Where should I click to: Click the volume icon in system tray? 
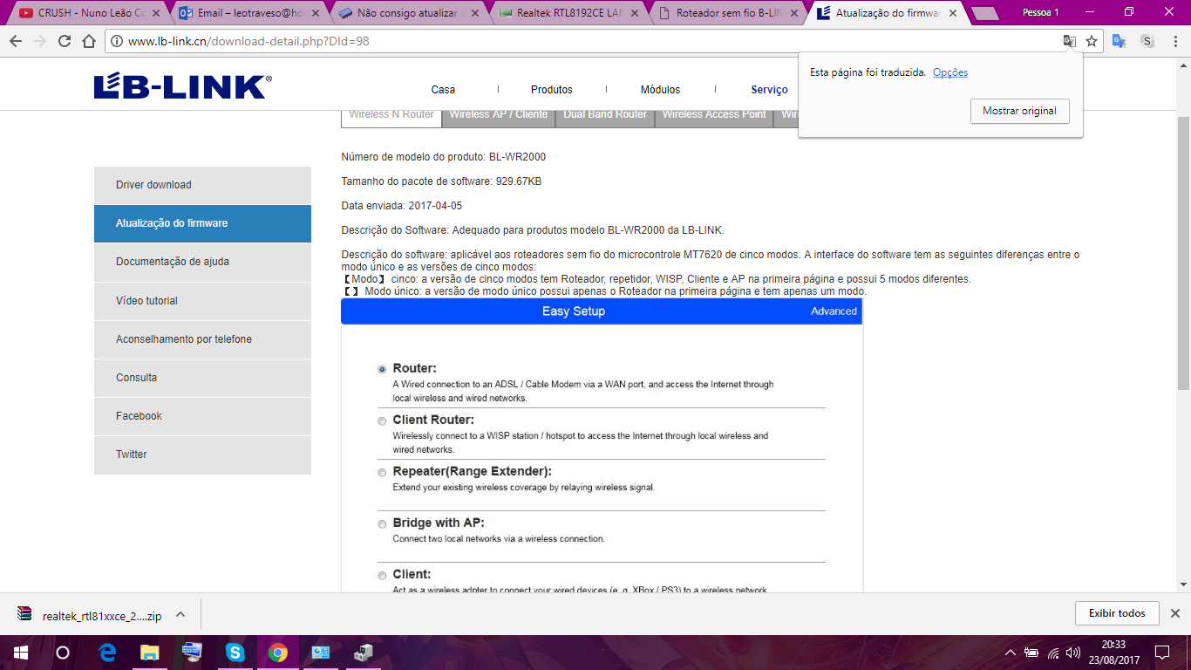[1073, 653]
